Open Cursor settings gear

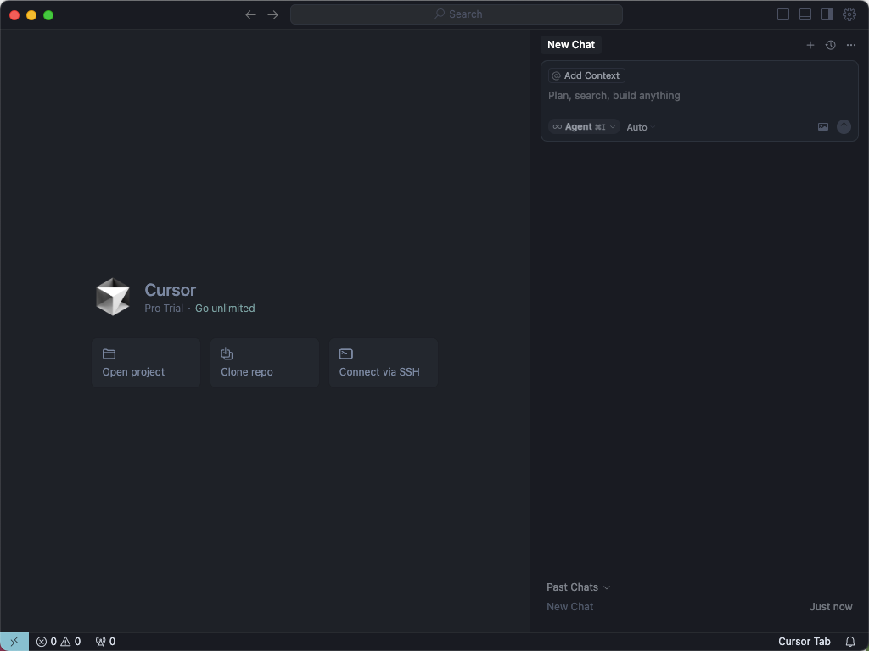pos(849,14)
